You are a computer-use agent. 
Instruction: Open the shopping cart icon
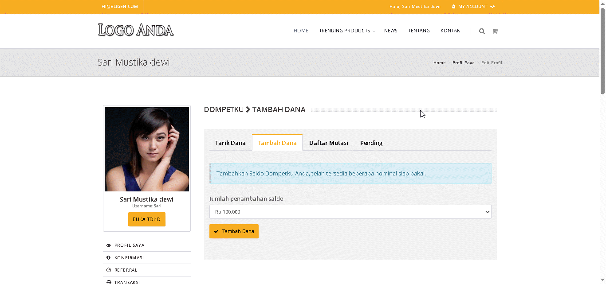(x=495, y=31)
